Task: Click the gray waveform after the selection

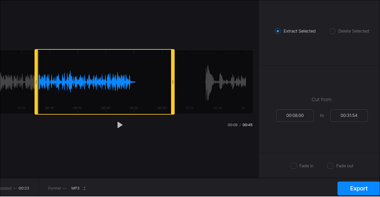Action: tap(225, 82)
